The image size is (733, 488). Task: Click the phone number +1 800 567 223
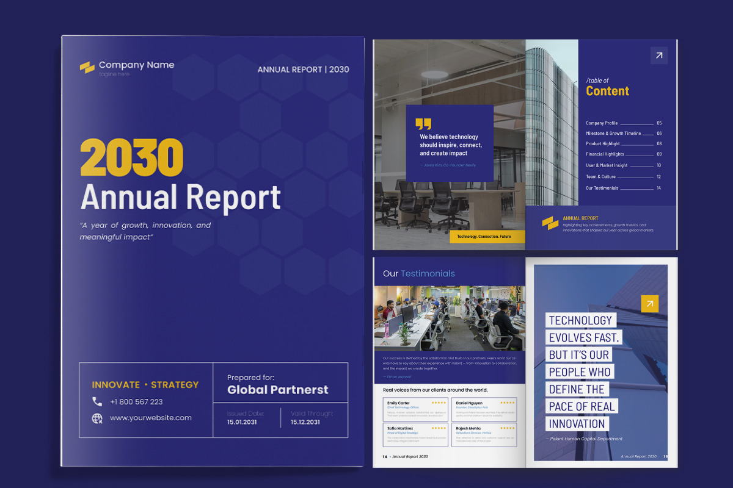click(x=136, y=401)
